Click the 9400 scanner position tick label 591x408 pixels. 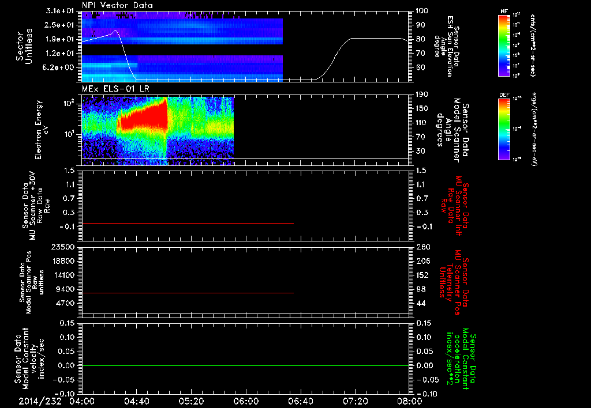tap(66, 289)
